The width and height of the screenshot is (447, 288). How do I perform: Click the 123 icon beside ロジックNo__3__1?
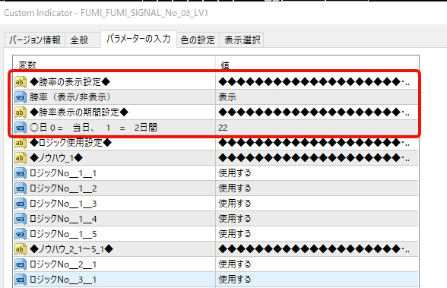pyautogui.click(x=21, y=280)
